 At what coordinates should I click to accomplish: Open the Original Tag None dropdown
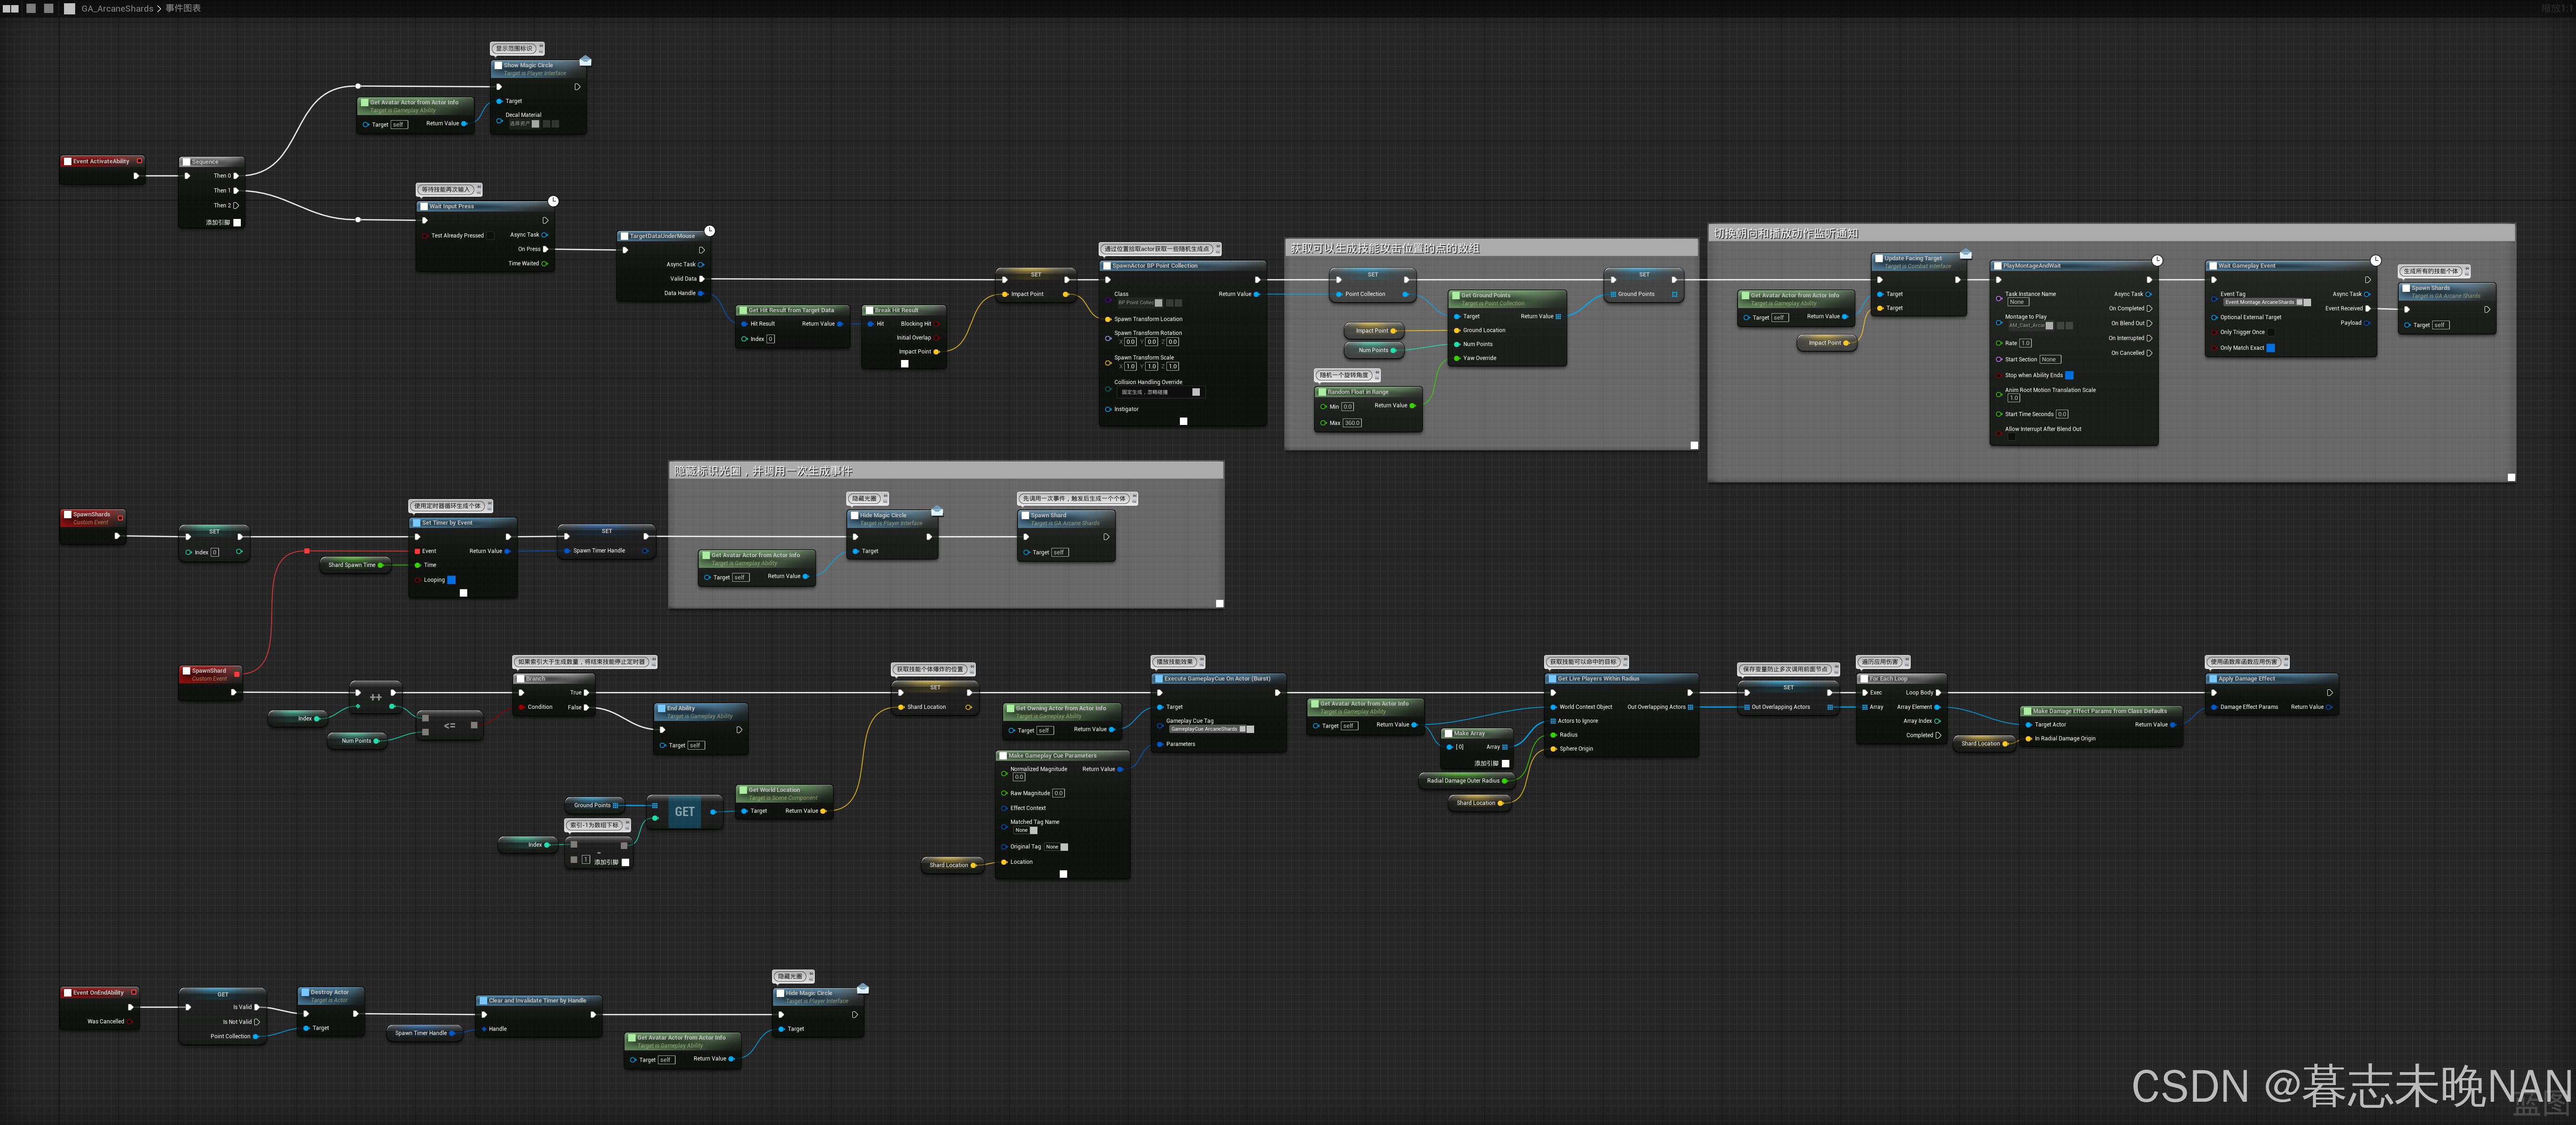pyautogui.click(x=1056, y=847)
